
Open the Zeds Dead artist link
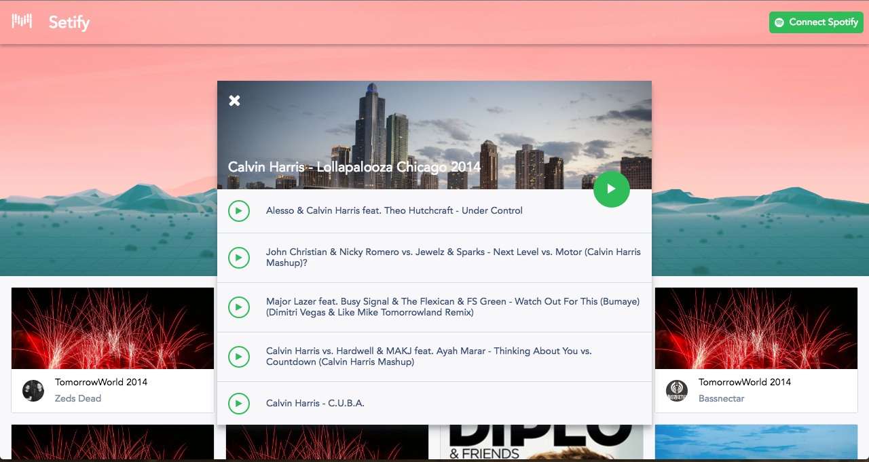78,399
